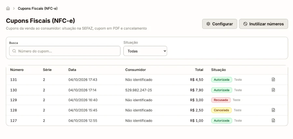
Task: Click date 04/10/2026 16:40
Action: tap(83, 100)
